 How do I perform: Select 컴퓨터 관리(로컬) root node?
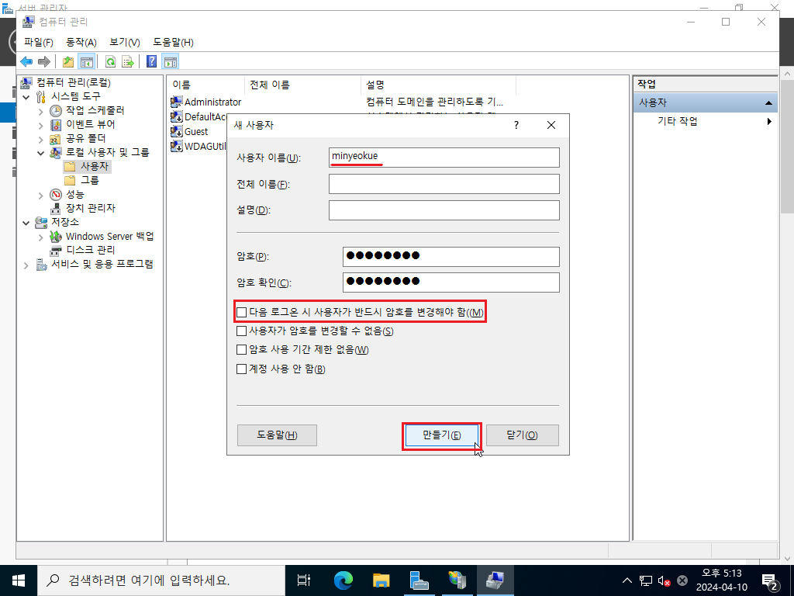click(x=74, y=82)
